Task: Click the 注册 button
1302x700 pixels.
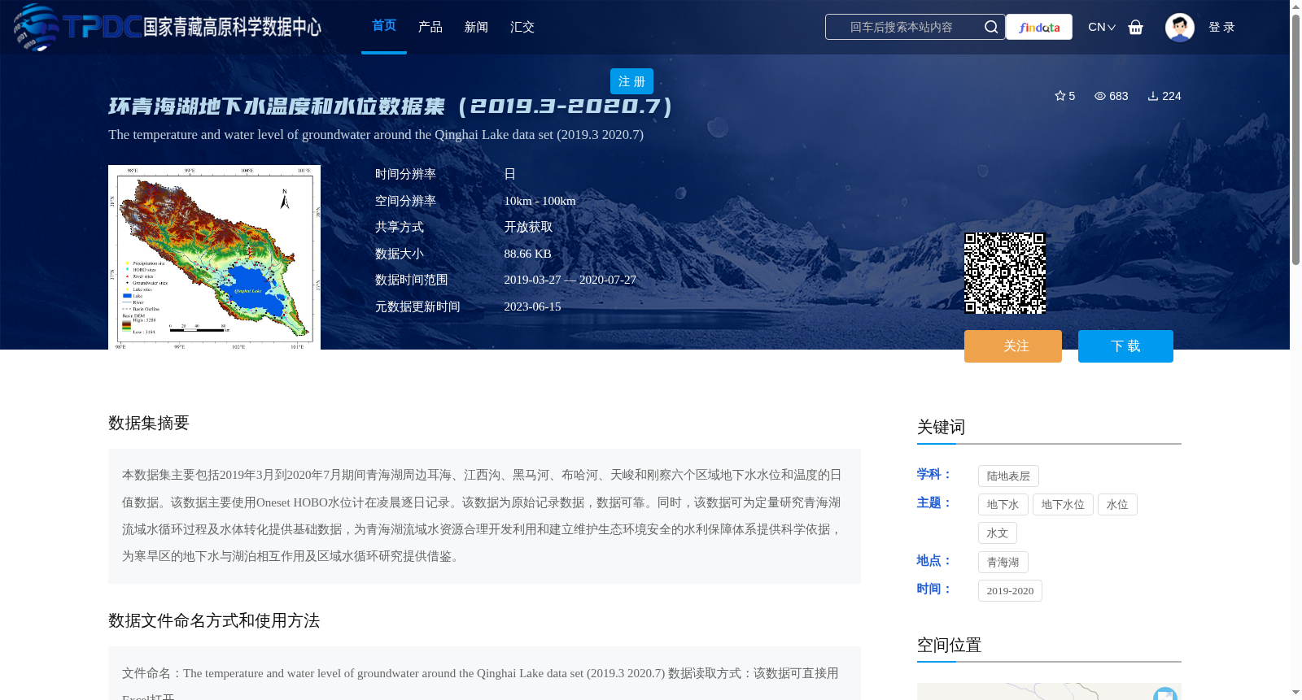Action: point(631,81)
